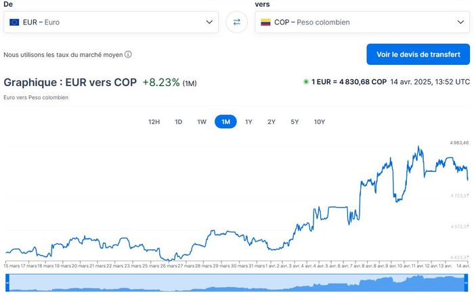Open the EUR source currency dropdown

[209, 22]
